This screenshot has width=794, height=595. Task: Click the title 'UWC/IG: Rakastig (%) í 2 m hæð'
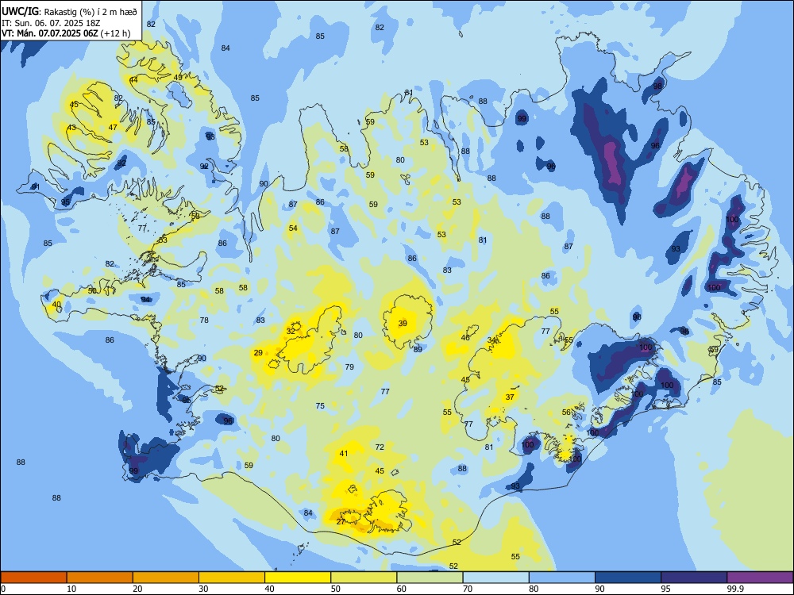pyautogui.click(x=69, y=11)
